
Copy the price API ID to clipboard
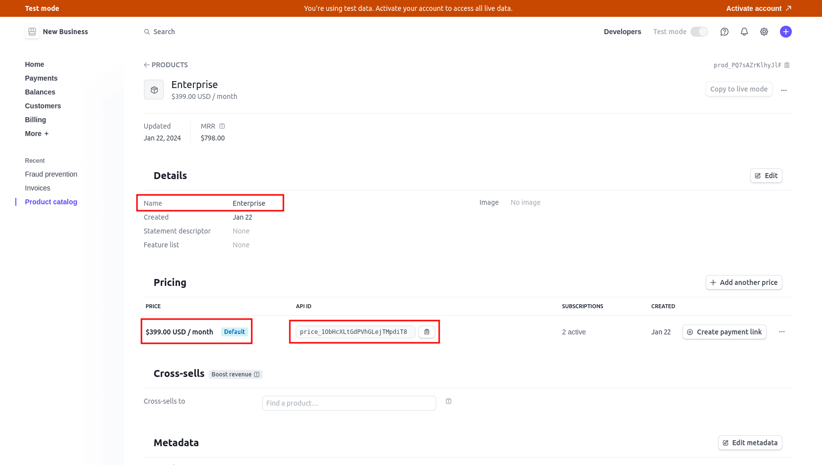pyautogui.click(x=427, y=332)
